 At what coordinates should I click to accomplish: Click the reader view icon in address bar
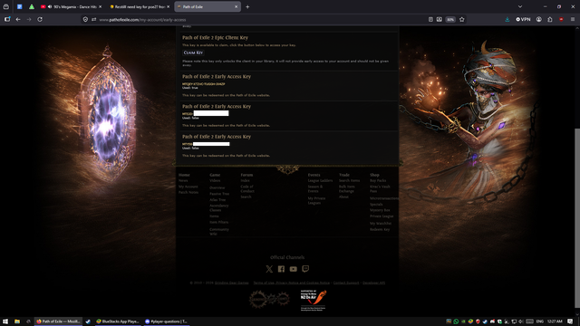point(430,19)
